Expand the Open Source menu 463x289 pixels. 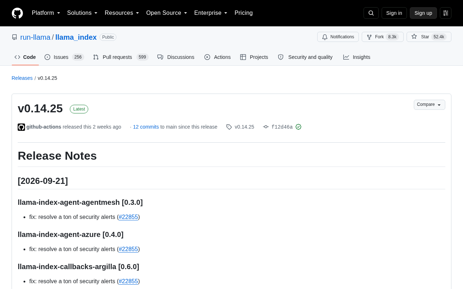pos(167,13)
